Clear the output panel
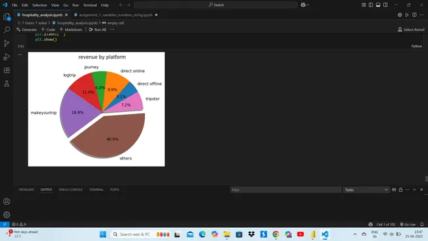Image resolution: width=428 pixels, height=241 pixels. (x=394, y=190)
